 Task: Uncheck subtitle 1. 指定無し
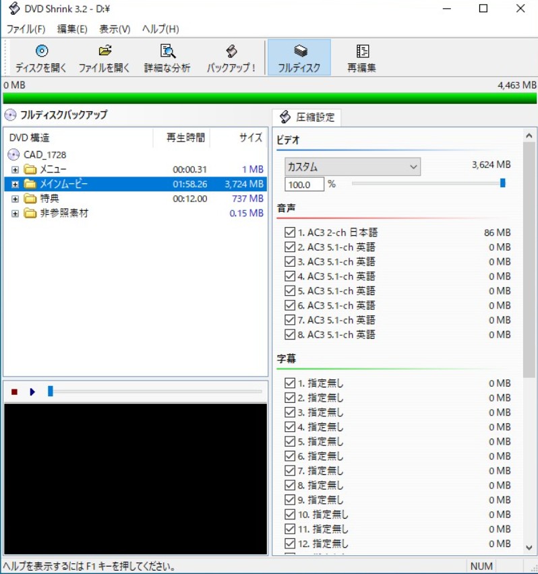[x=290, y=383]
